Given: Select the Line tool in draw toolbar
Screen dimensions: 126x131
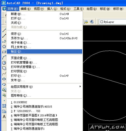Looking at the screenshot, I should [4, 30].
